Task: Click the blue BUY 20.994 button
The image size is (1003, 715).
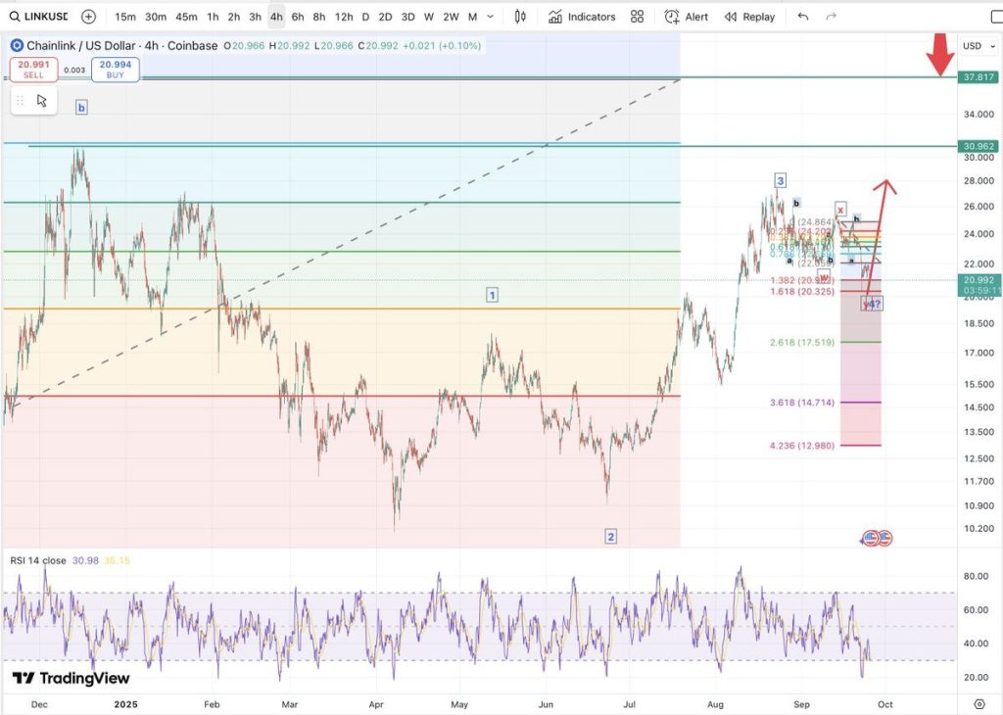Action: pos(116,70)
